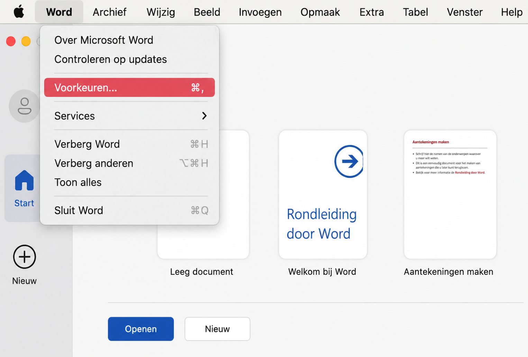Choose Over Microsoft Word

pyautogui.click(x=129, y=40)
